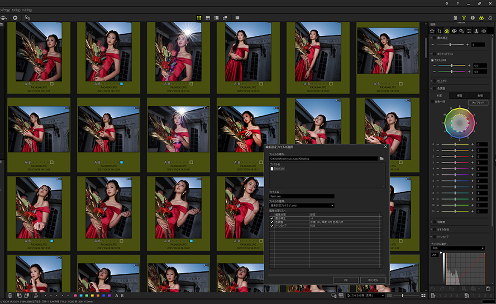Screen dimensions: 496x304
Task: Open the camera menu in the menu bar
Action: (x=16, y=10)
